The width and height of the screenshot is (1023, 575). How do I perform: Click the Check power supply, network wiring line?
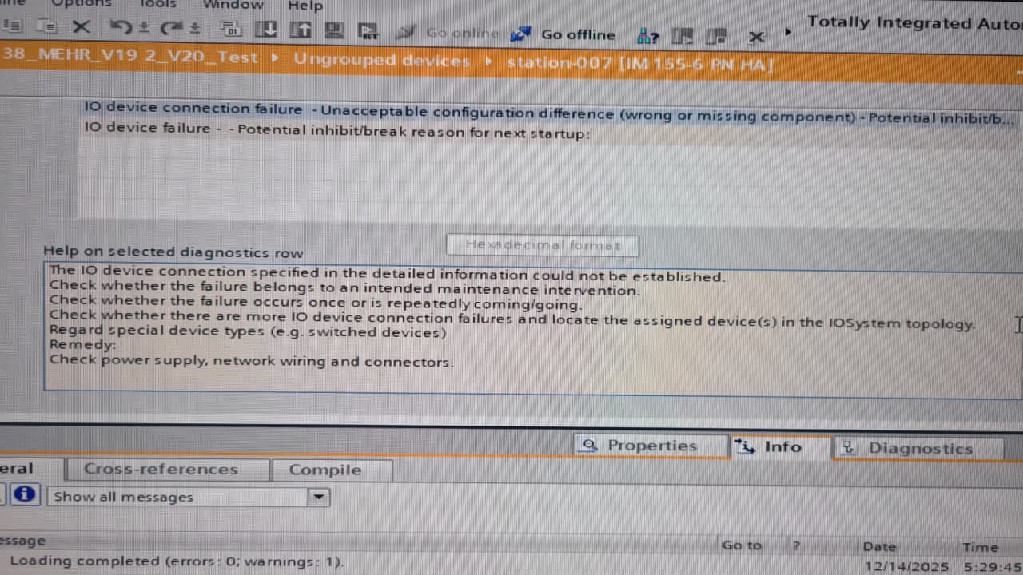pyautogui.click(x=252, y=361)
